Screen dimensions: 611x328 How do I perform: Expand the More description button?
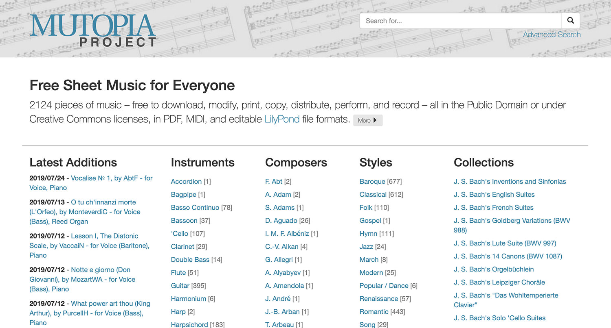click(367, 120)
